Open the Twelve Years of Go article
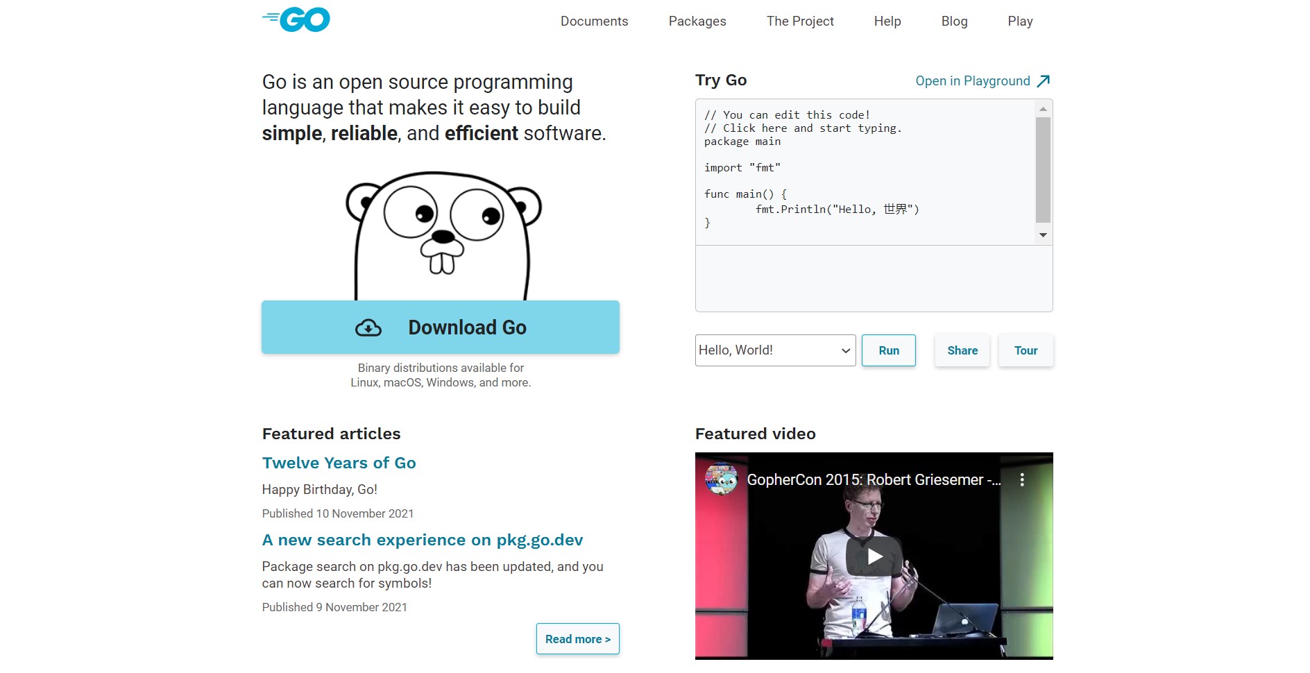1310x673 pixels. click(x=339, y=463)
